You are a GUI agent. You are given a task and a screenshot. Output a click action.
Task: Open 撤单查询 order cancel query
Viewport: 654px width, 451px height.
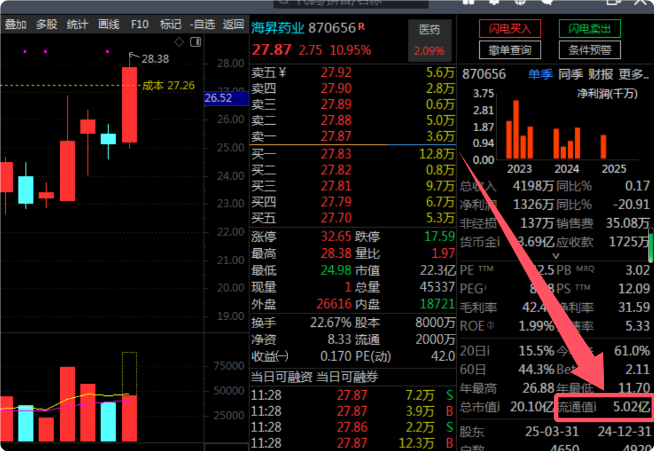510,50
